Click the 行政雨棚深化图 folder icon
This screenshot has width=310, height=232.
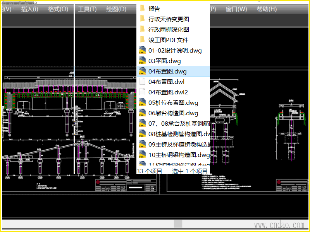coord(142,29)
